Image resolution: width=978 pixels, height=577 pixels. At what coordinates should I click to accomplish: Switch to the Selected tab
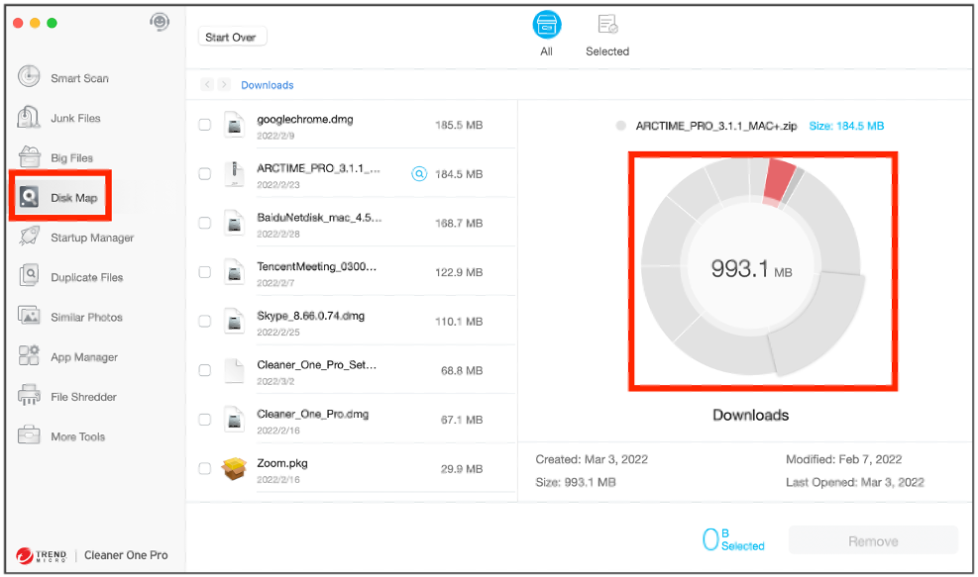pos(607,34)
